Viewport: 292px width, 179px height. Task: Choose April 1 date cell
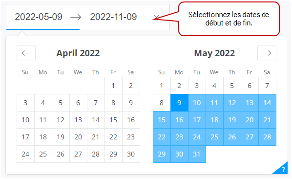pos(113,86)
